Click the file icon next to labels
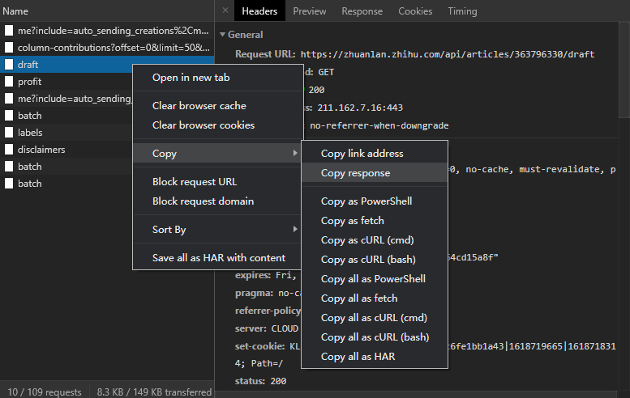The image size is (630, 398). click(9, 133)
